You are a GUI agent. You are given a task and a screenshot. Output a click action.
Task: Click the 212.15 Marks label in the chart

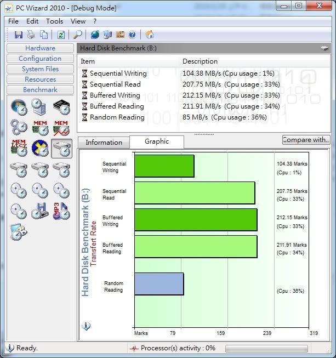coord(292,217)
